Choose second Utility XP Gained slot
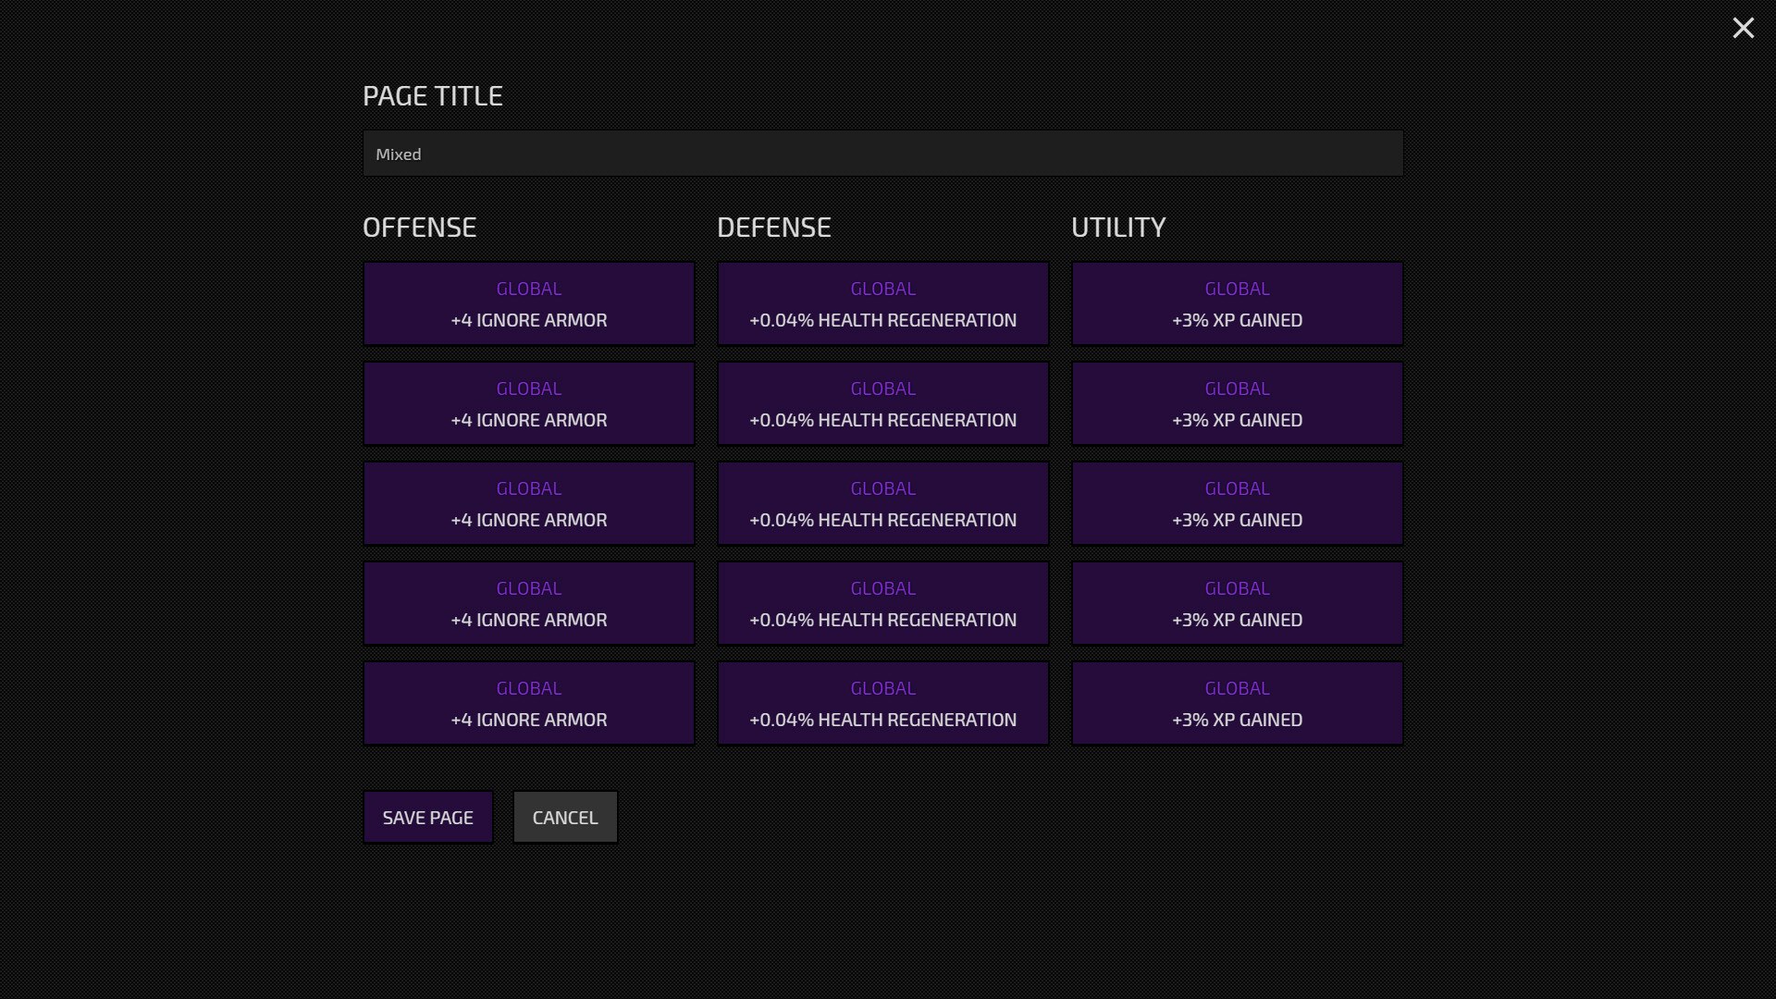Viewport: 1776px width, 999px height. point(1237,403)
